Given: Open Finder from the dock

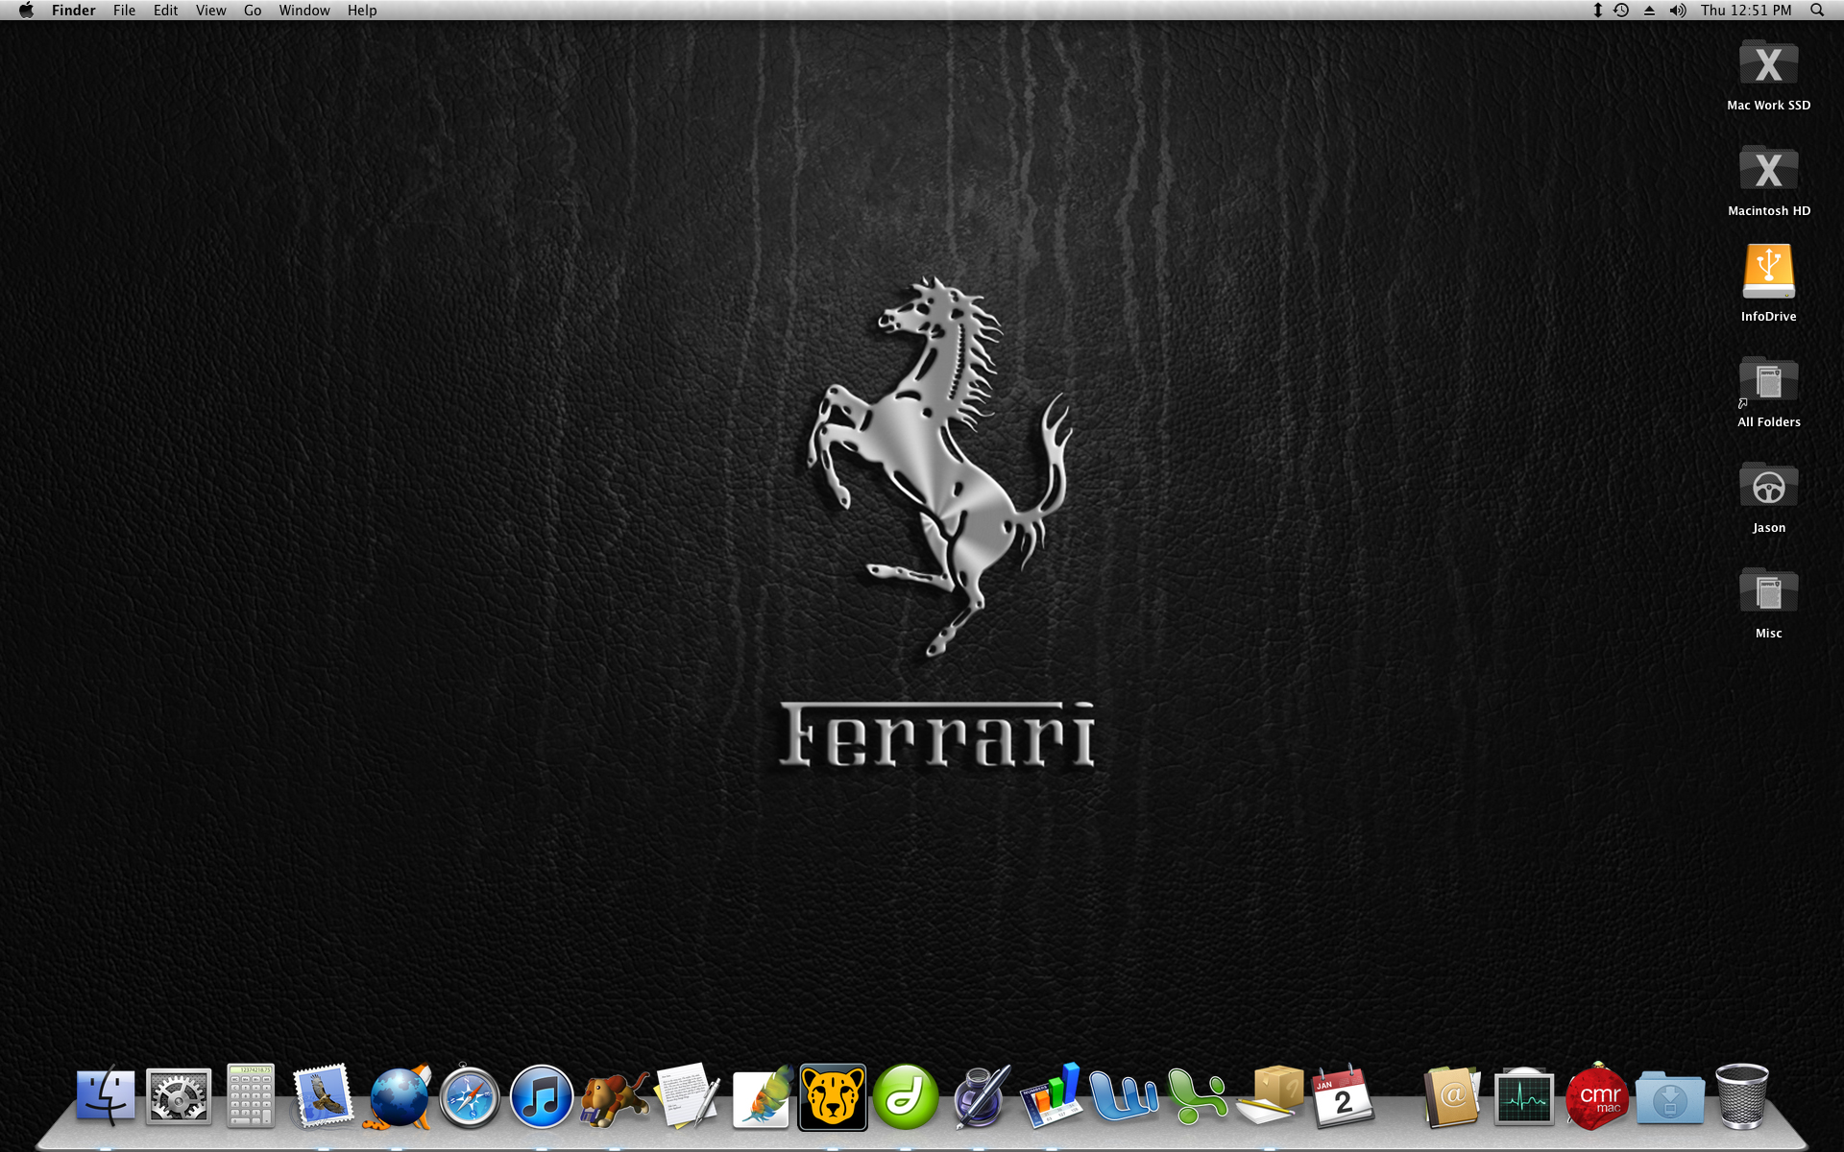Looking at the screenshot, I should pos(106,1095).
